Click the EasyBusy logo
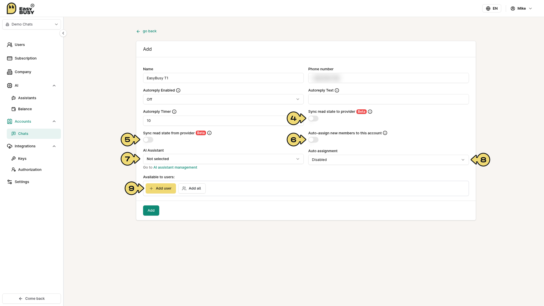This screenshot has height=306, width=544. click(20, 8)
